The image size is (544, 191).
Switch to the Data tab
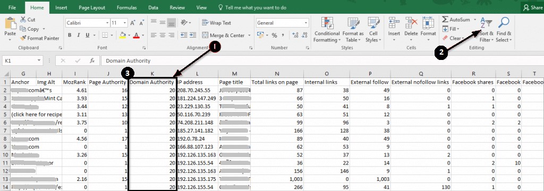click(x=154, y=7)
